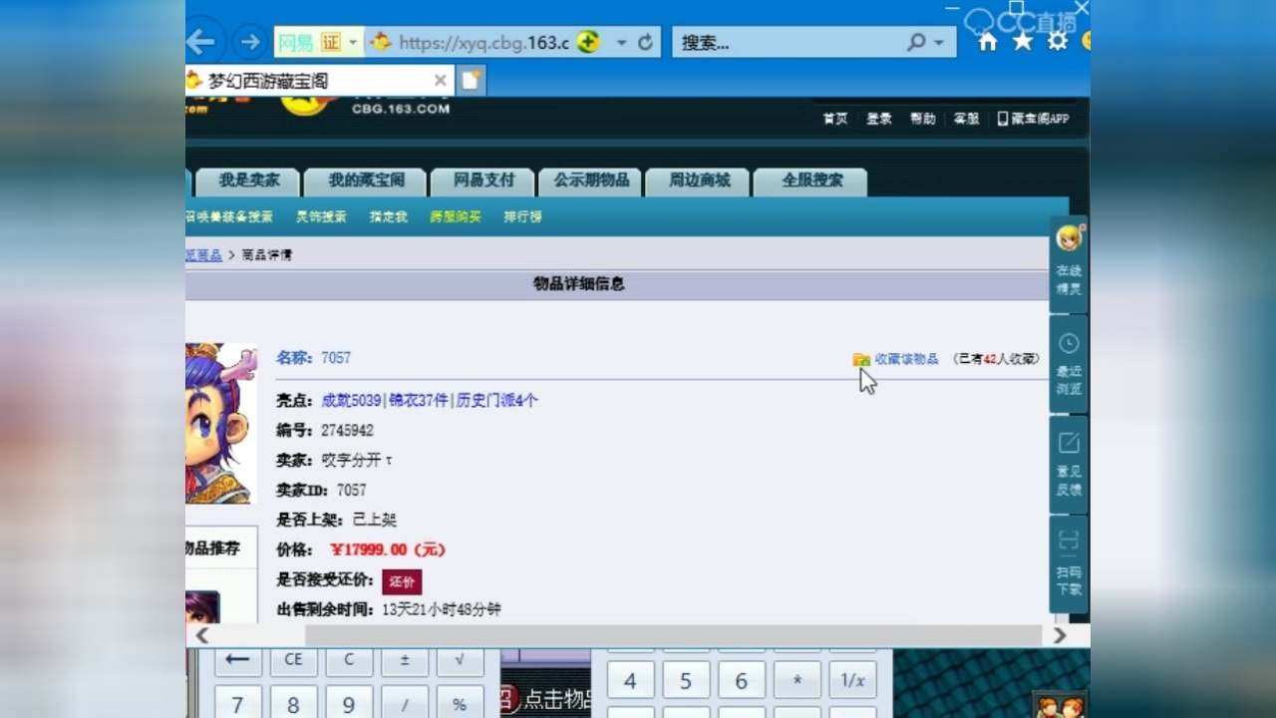Click the 物品推荐 recommended item portrait thumbnail
Image resolution: width=1276 pixels, height=718 pixels.
coord(201,606)
